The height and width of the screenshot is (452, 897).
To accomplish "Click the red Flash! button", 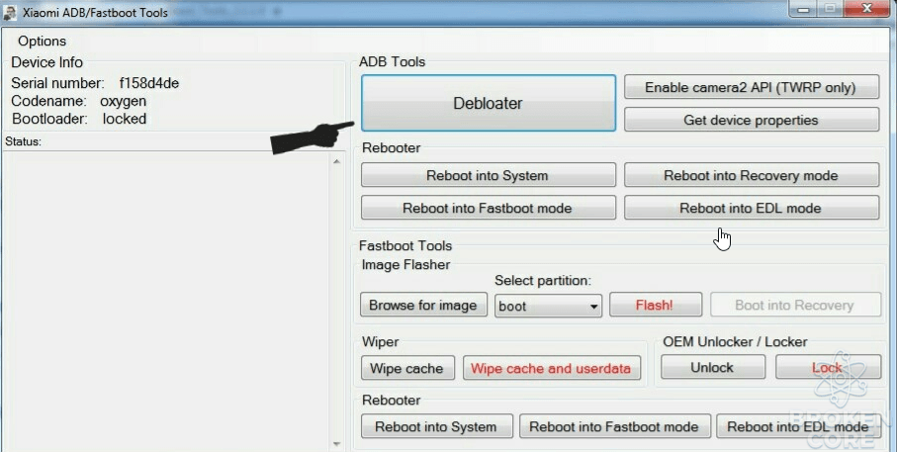I will [655, 305].
